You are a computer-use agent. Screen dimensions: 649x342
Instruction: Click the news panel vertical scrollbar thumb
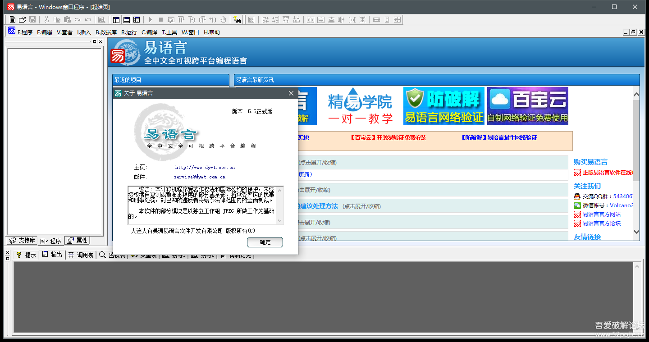pyautogui.click(x=636, y=140)
